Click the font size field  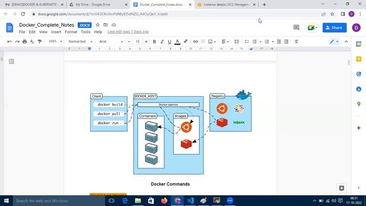(x=137, y=42)
